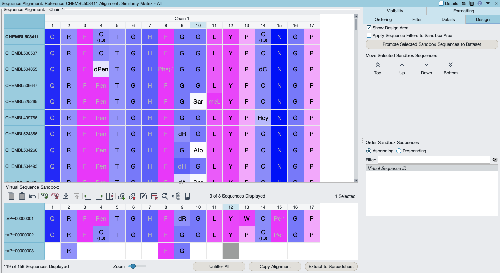The height and width of the screenshot is (273, 501).
Task: Click the find and replace search icon
Action: (x=165, y=196)
